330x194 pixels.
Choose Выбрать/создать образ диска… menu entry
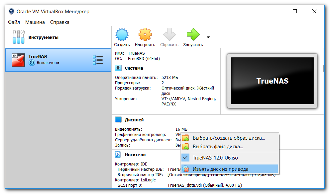pyautogui.click(x=230, y=138)
